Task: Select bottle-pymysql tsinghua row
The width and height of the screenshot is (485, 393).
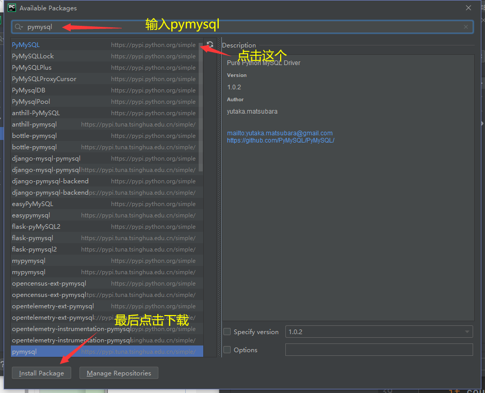Action: coord(107,147)
